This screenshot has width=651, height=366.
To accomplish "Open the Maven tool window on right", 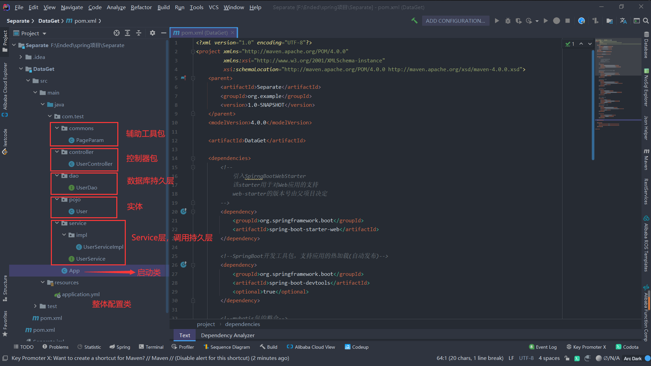I will click(x=646, y=159).
